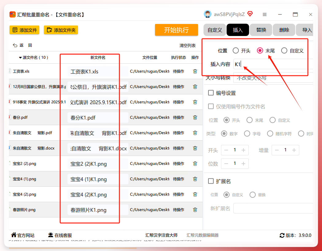Image resolution: width=322 pixels, height=251 pixels.
Task: Open 汇帮汉字注音大师 link
Action: pyautogui.click(x=161, y=235)
